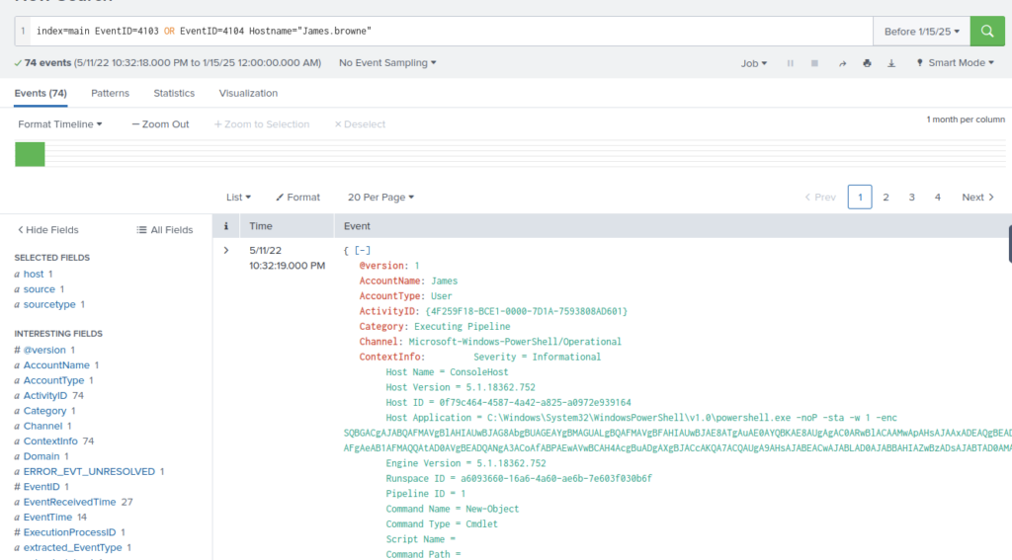Switch to Visualization tab

coord(248,93)
